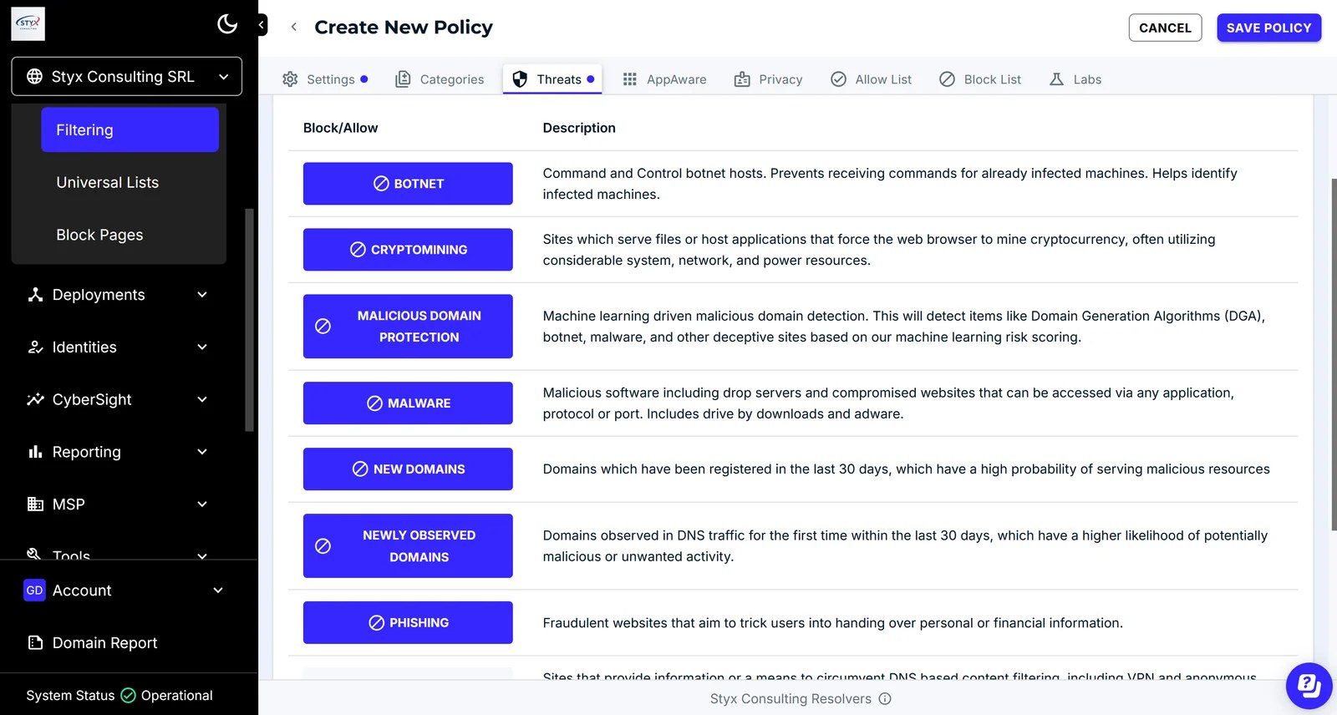Open the Privacy tab

coord(768,79)
